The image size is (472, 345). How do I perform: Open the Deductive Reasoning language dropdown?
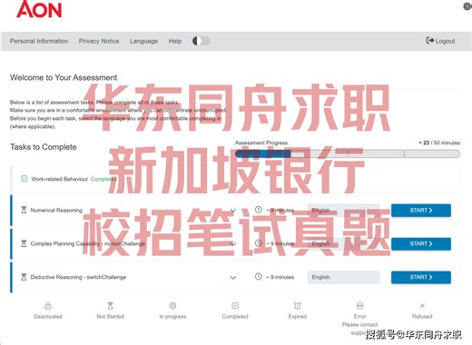pos(343,277)
